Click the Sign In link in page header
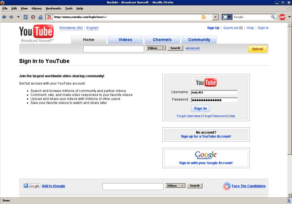The height and width of the screenshot is (204, 292). tap(263, 28)
